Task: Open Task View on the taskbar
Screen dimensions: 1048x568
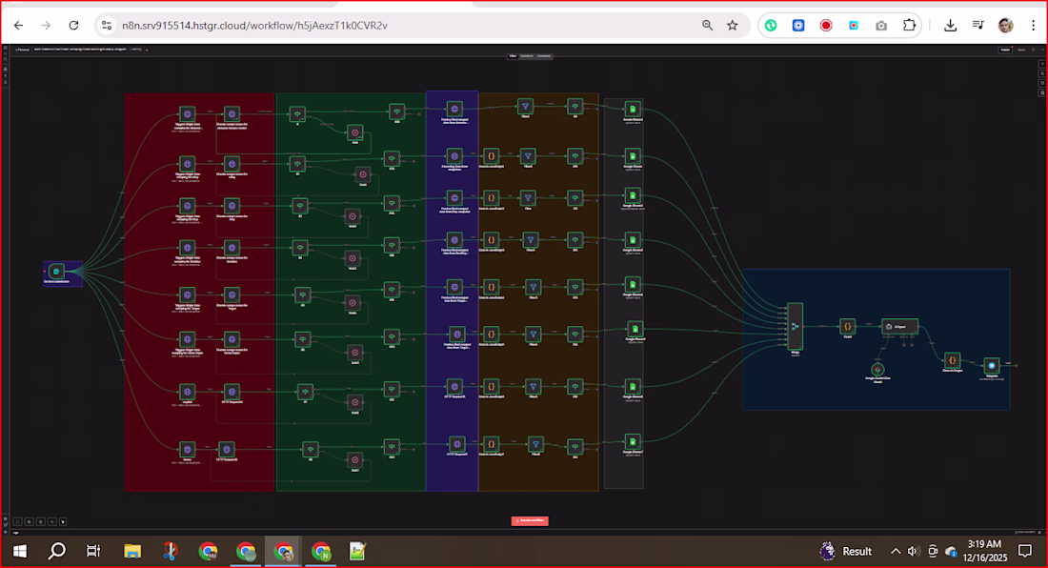Action: pyautogui.click(x=93, y=551)
